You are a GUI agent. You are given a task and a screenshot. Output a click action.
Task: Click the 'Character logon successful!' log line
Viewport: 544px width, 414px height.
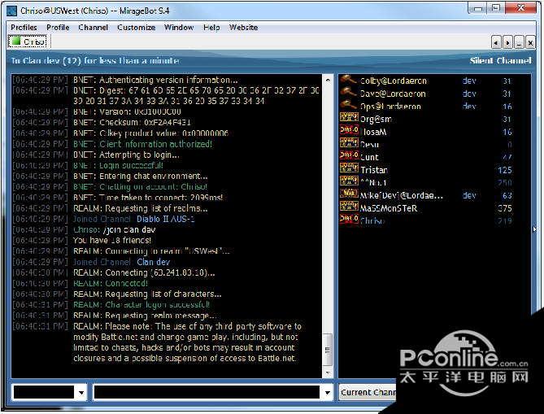click(x=141, y=305)
